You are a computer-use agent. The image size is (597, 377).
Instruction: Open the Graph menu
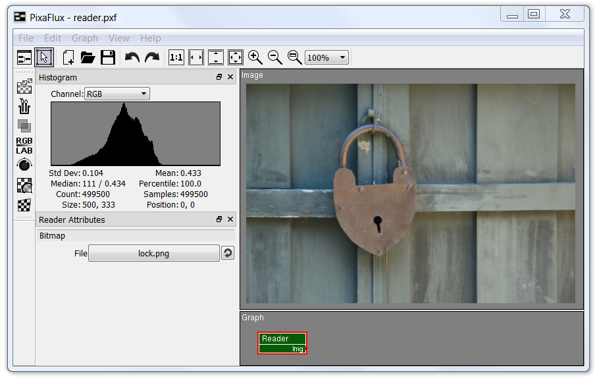[x=85, y=38]
